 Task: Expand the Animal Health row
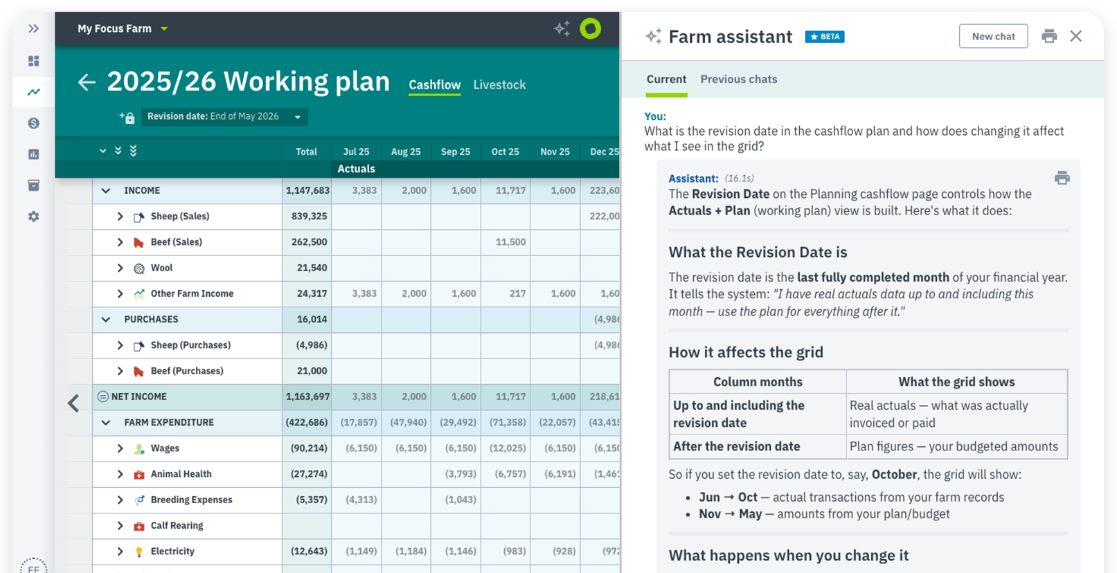(120, 474)
